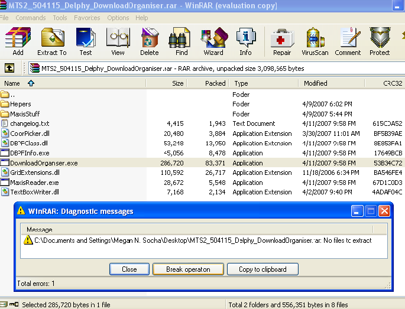405x309 pixels.
Task: Select the TextBoxWriter.dll file name
Action: click(35, 192)
